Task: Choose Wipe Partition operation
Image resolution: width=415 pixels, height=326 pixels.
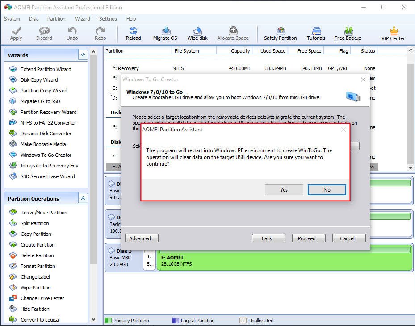Action: 30,288
